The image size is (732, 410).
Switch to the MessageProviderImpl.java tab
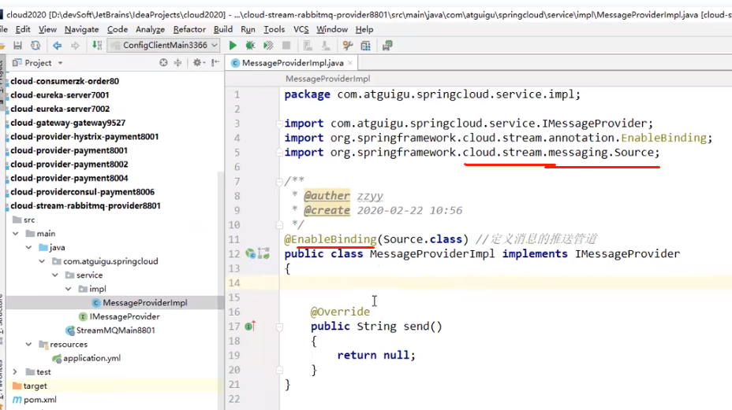(292, 63)
